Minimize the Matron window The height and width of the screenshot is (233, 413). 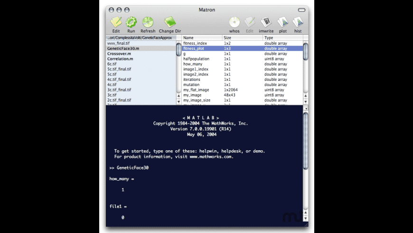tap(119, 10)
